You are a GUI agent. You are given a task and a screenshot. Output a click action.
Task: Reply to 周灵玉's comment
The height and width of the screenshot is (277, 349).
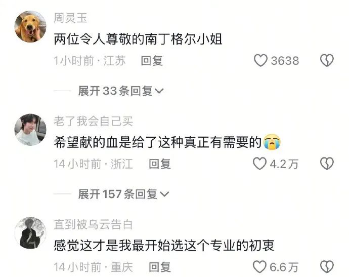[152, 61]
